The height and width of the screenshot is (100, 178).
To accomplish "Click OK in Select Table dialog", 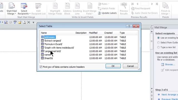I will point(113,66).
